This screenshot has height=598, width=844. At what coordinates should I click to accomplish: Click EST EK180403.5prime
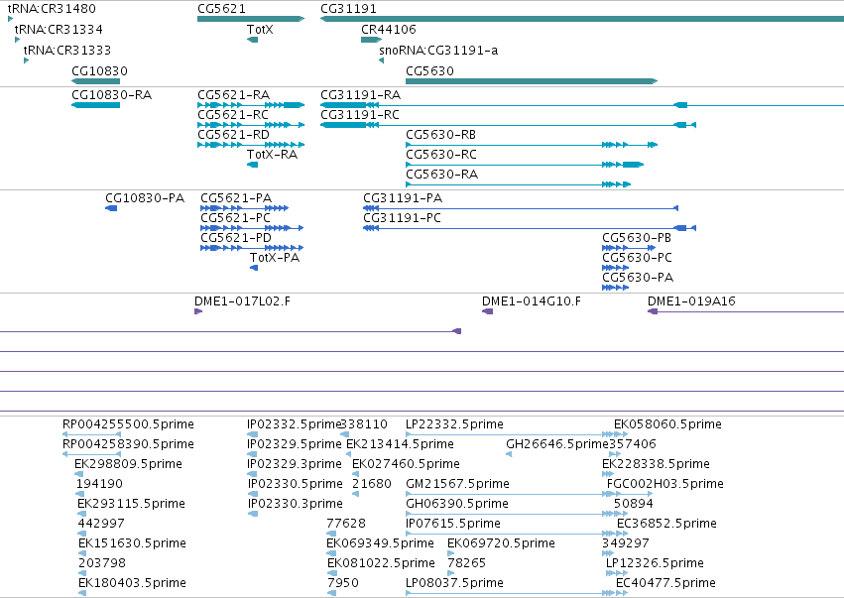[82, 593]
